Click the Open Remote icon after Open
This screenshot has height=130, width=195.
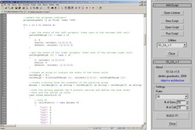tap(9, 8)
